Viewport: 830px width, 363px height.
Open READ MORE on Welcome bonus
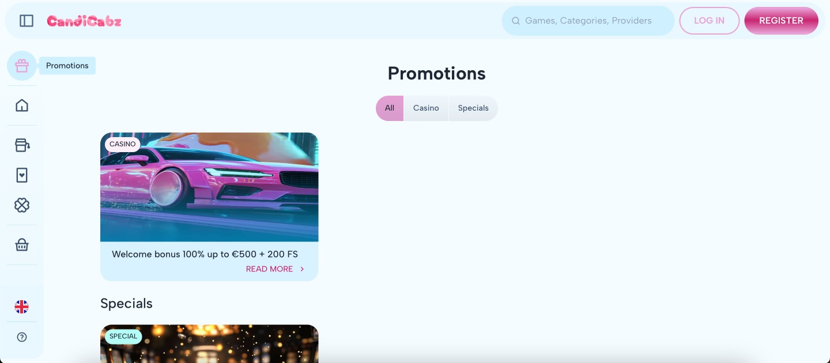[x=275, y=269]
